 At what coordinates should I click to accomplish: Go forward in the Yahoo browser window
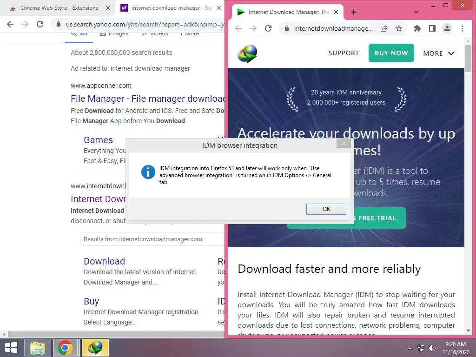25,24
